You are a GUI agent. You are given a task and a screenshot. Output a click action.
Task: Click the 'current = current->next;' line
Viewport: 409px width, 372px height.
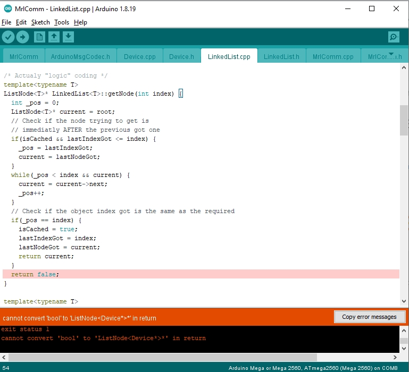63,184
